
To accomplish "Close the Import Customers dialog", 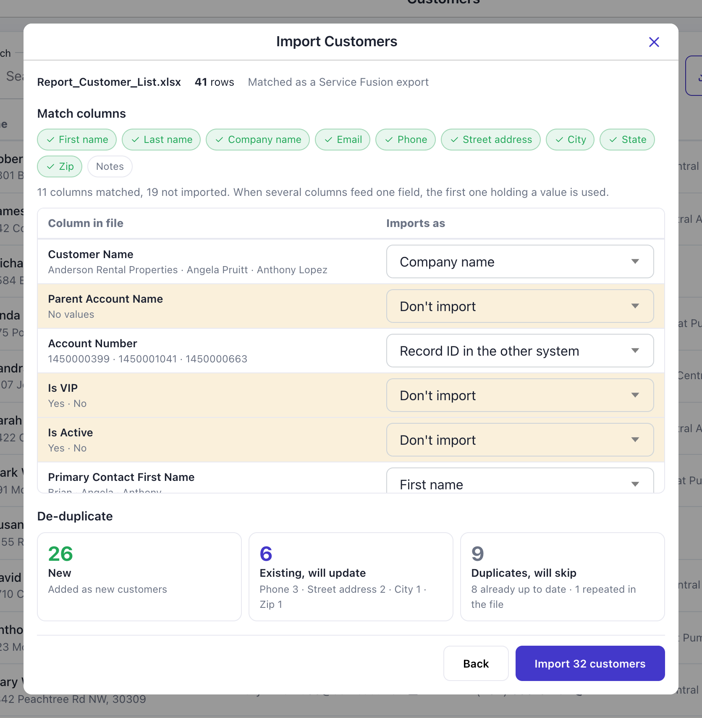I will pos(654,42).
